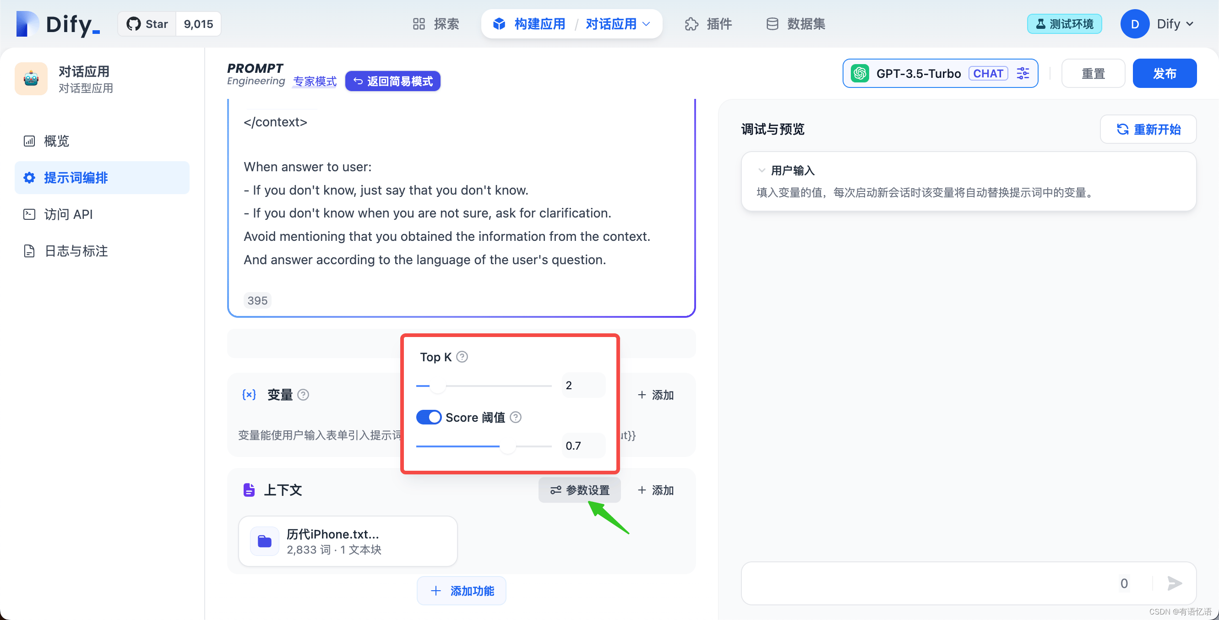Click the Top K help icon
1219x620 pixels.
(x=462, y=357)
